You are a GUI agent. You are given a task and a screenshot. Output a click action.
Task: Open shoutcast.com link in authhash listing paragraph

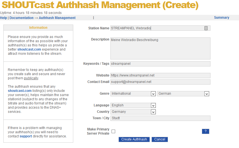click(x=20, y=90)
